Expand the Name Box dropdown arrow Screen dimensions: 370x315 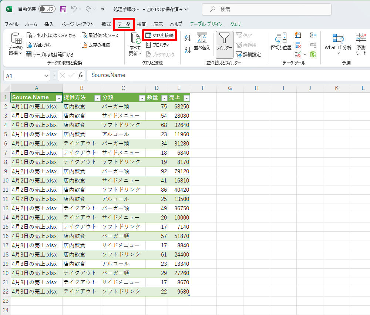(x=47, y=76)
